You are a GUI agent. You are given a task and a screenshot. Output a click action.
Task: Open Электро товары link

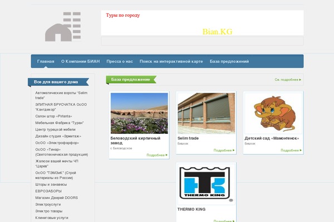pyautogui.click(x=49, y=211)
